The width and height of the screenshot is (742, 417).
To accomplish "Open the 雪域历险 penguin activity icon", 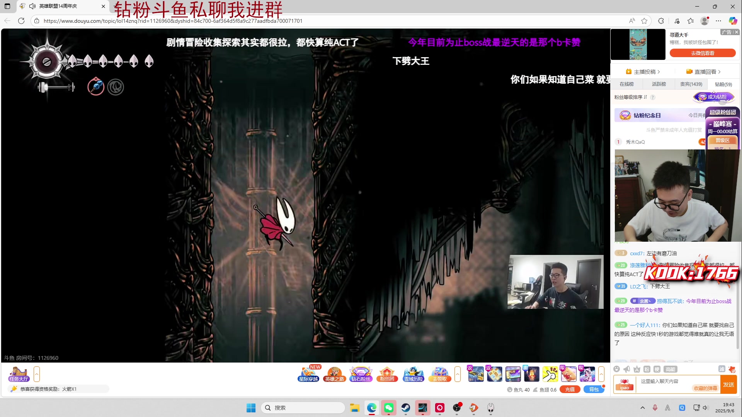I will click(414, 374).
